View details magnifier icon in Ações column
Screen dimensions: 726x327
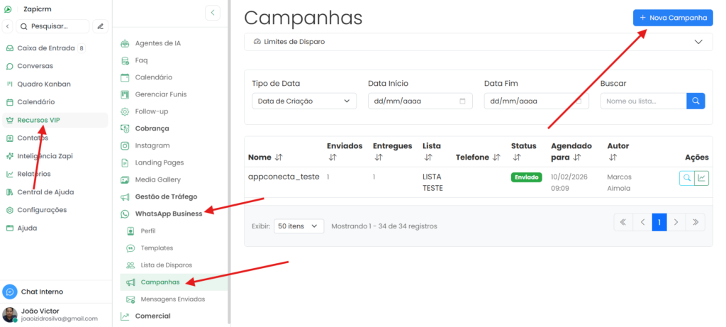point(686,178)
